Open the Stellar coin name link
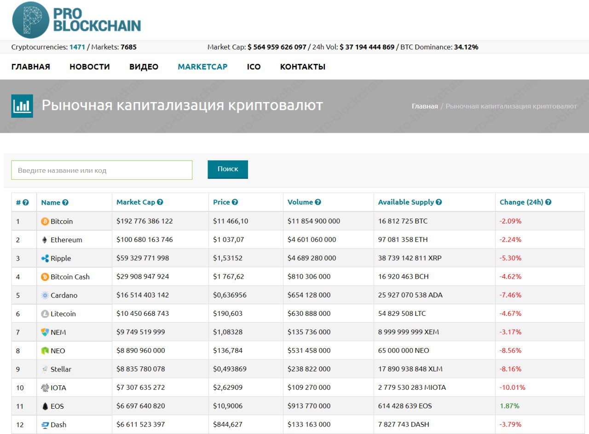 point(61,369)
